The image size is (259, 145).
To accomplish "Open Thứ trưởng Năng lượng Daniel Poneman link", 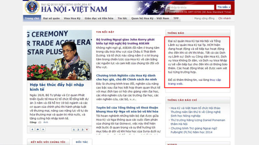I will [x=198, y=122].
